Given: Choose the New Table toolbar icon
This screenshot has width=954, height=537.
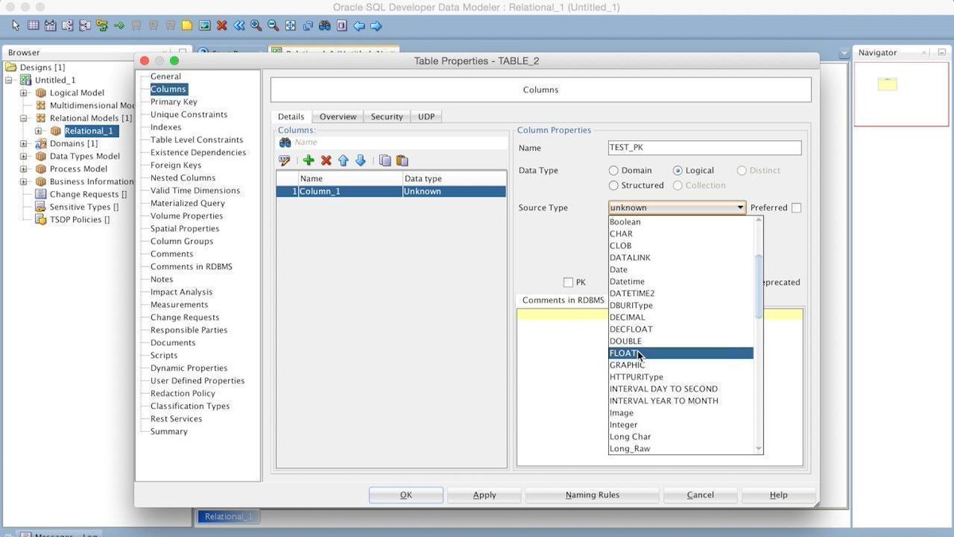Looking at the screenshot, I should [33, 25].
